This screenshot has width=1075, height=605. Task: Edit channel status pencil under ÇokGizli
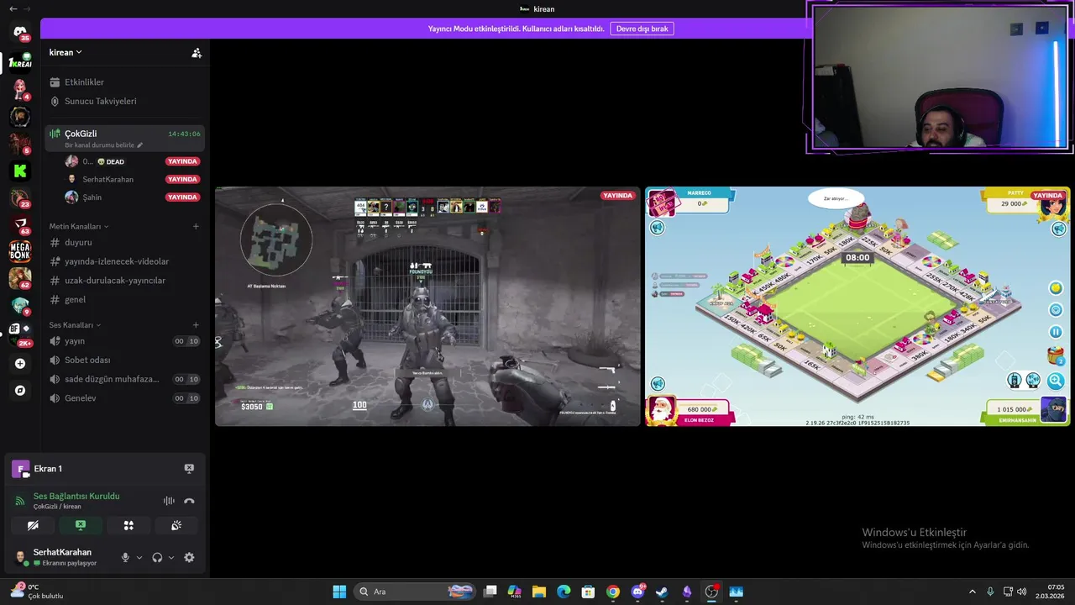140,145
